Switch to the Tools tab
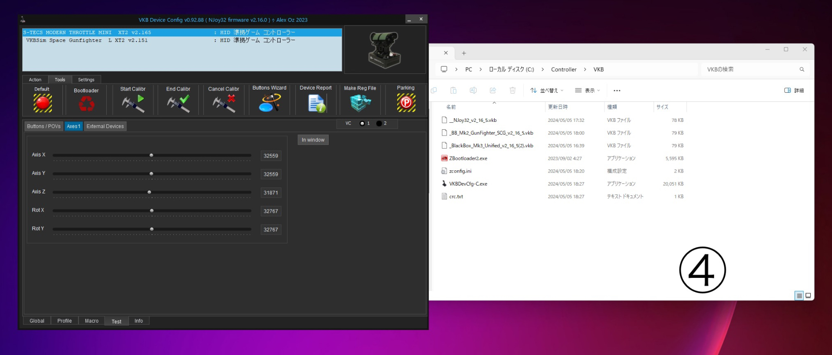This screenshot has width=832, height=355. (x=60, y=80)
